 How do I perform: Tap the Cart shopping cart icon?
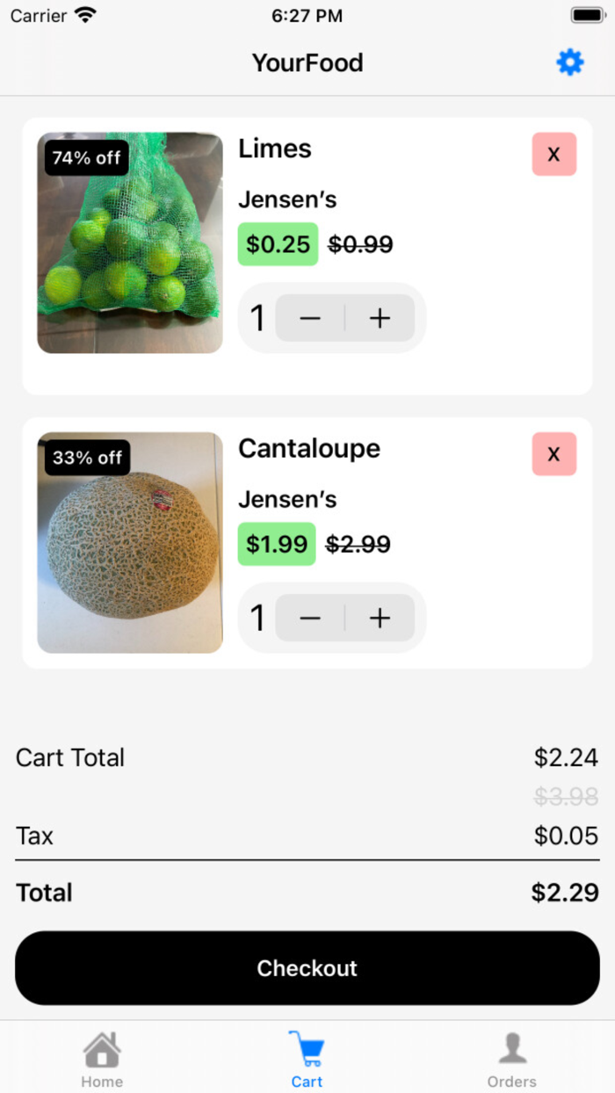(x=307, y=1047)
